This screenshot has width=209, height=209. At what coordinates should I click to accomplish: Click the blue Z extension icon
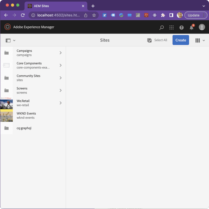104,15
